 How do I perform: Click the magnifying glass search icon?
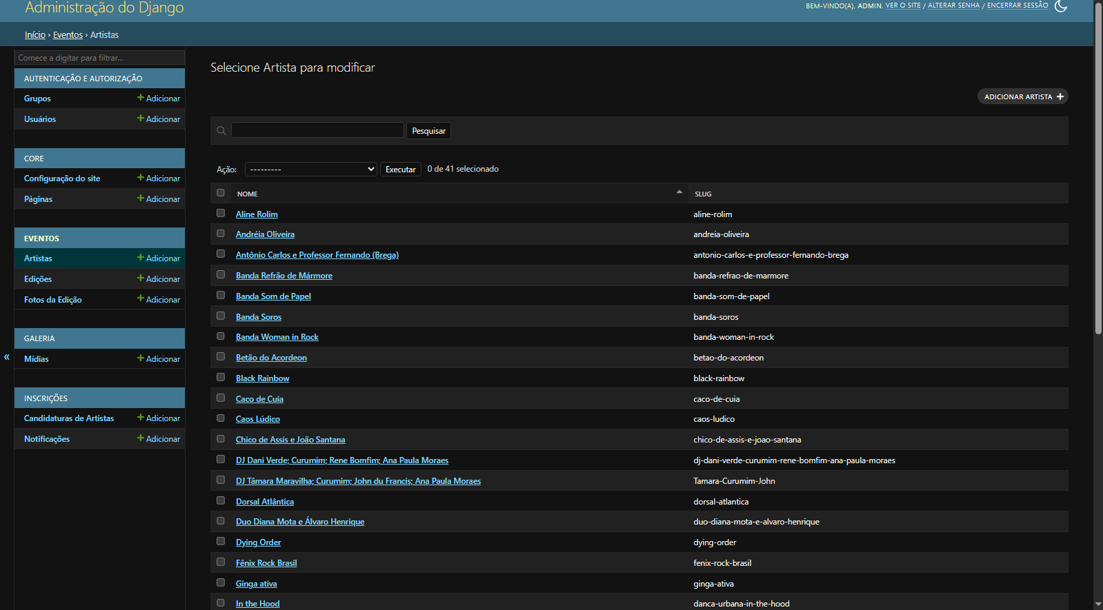pos(221,130)
